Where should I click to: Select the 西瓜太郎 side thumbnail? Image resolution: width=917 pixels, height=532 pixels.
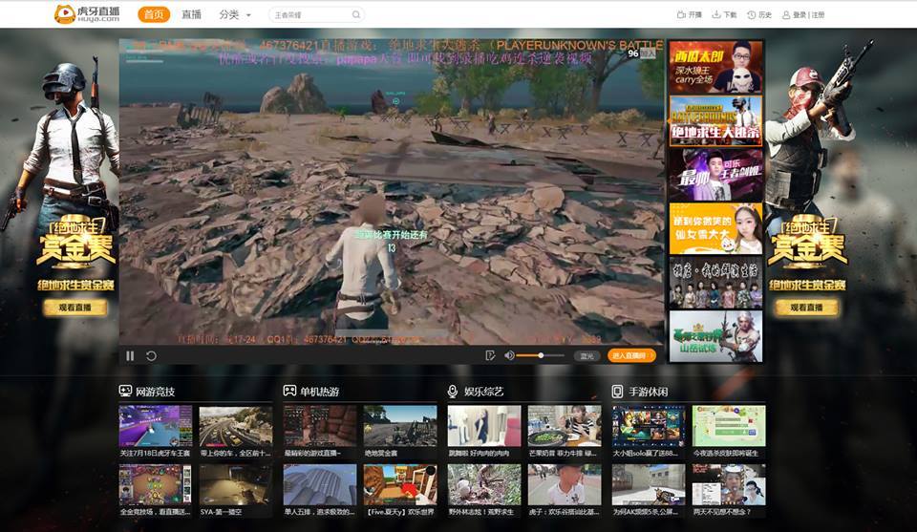click(715, 67)
